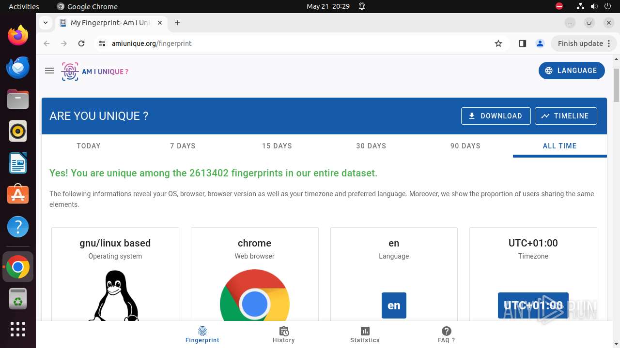
Task: Open a new browser tab
Action: coord(177,23)
